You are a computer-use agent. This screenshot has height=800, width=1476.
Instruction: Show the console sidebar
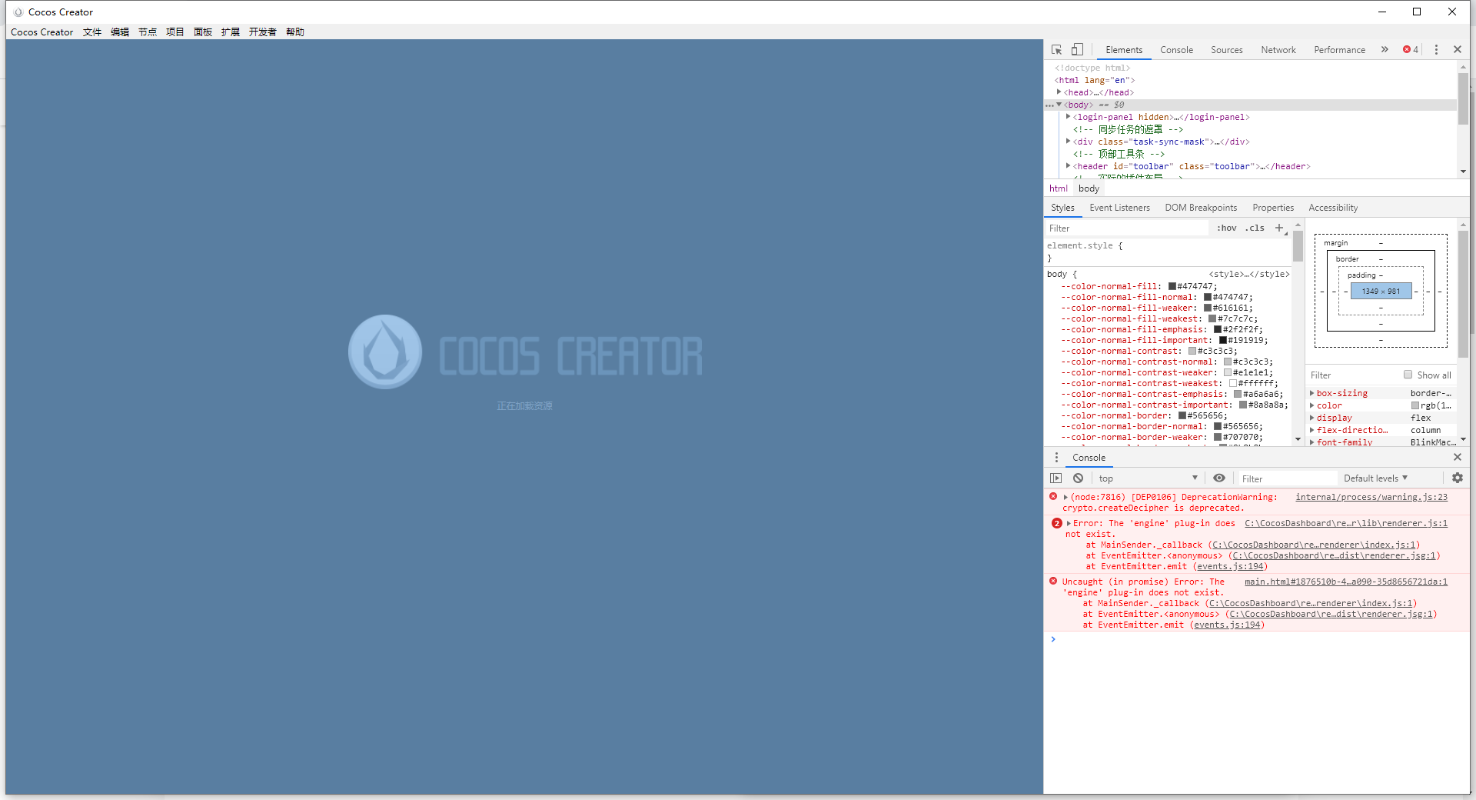coord(1056,478)
